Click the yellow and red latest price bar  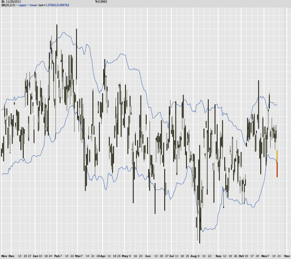pyautogui.click(x=277, y=164)
